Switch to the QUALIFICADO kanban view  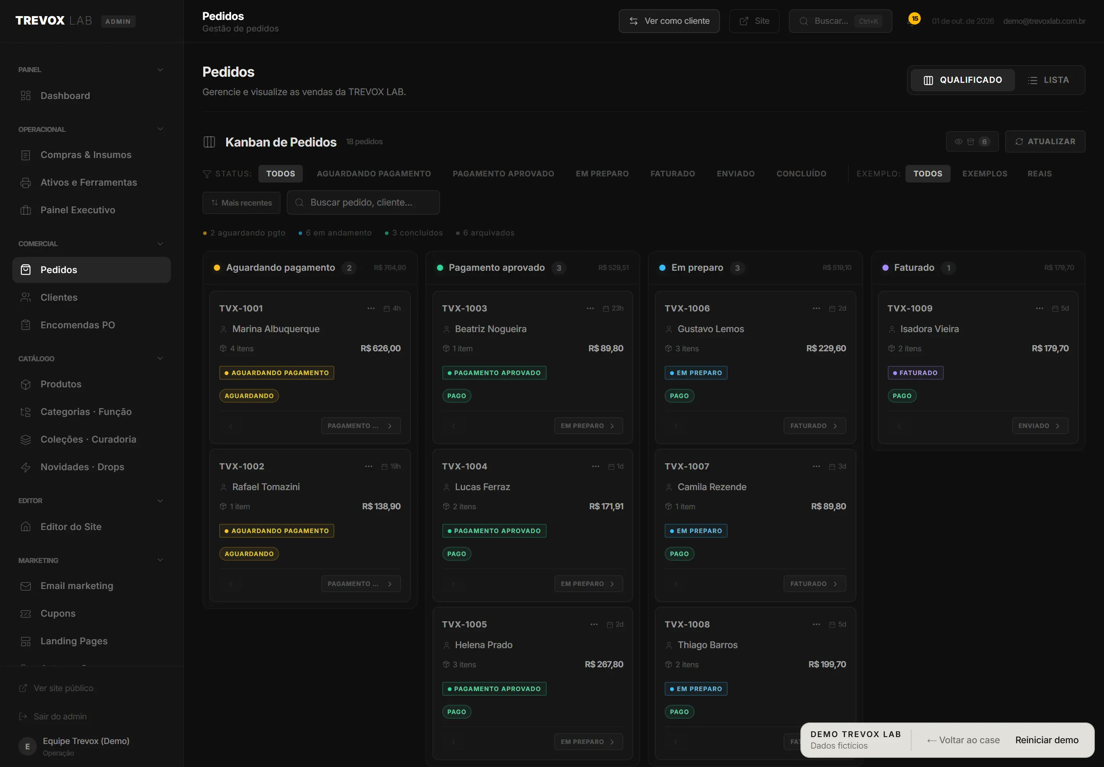point(963,80)
